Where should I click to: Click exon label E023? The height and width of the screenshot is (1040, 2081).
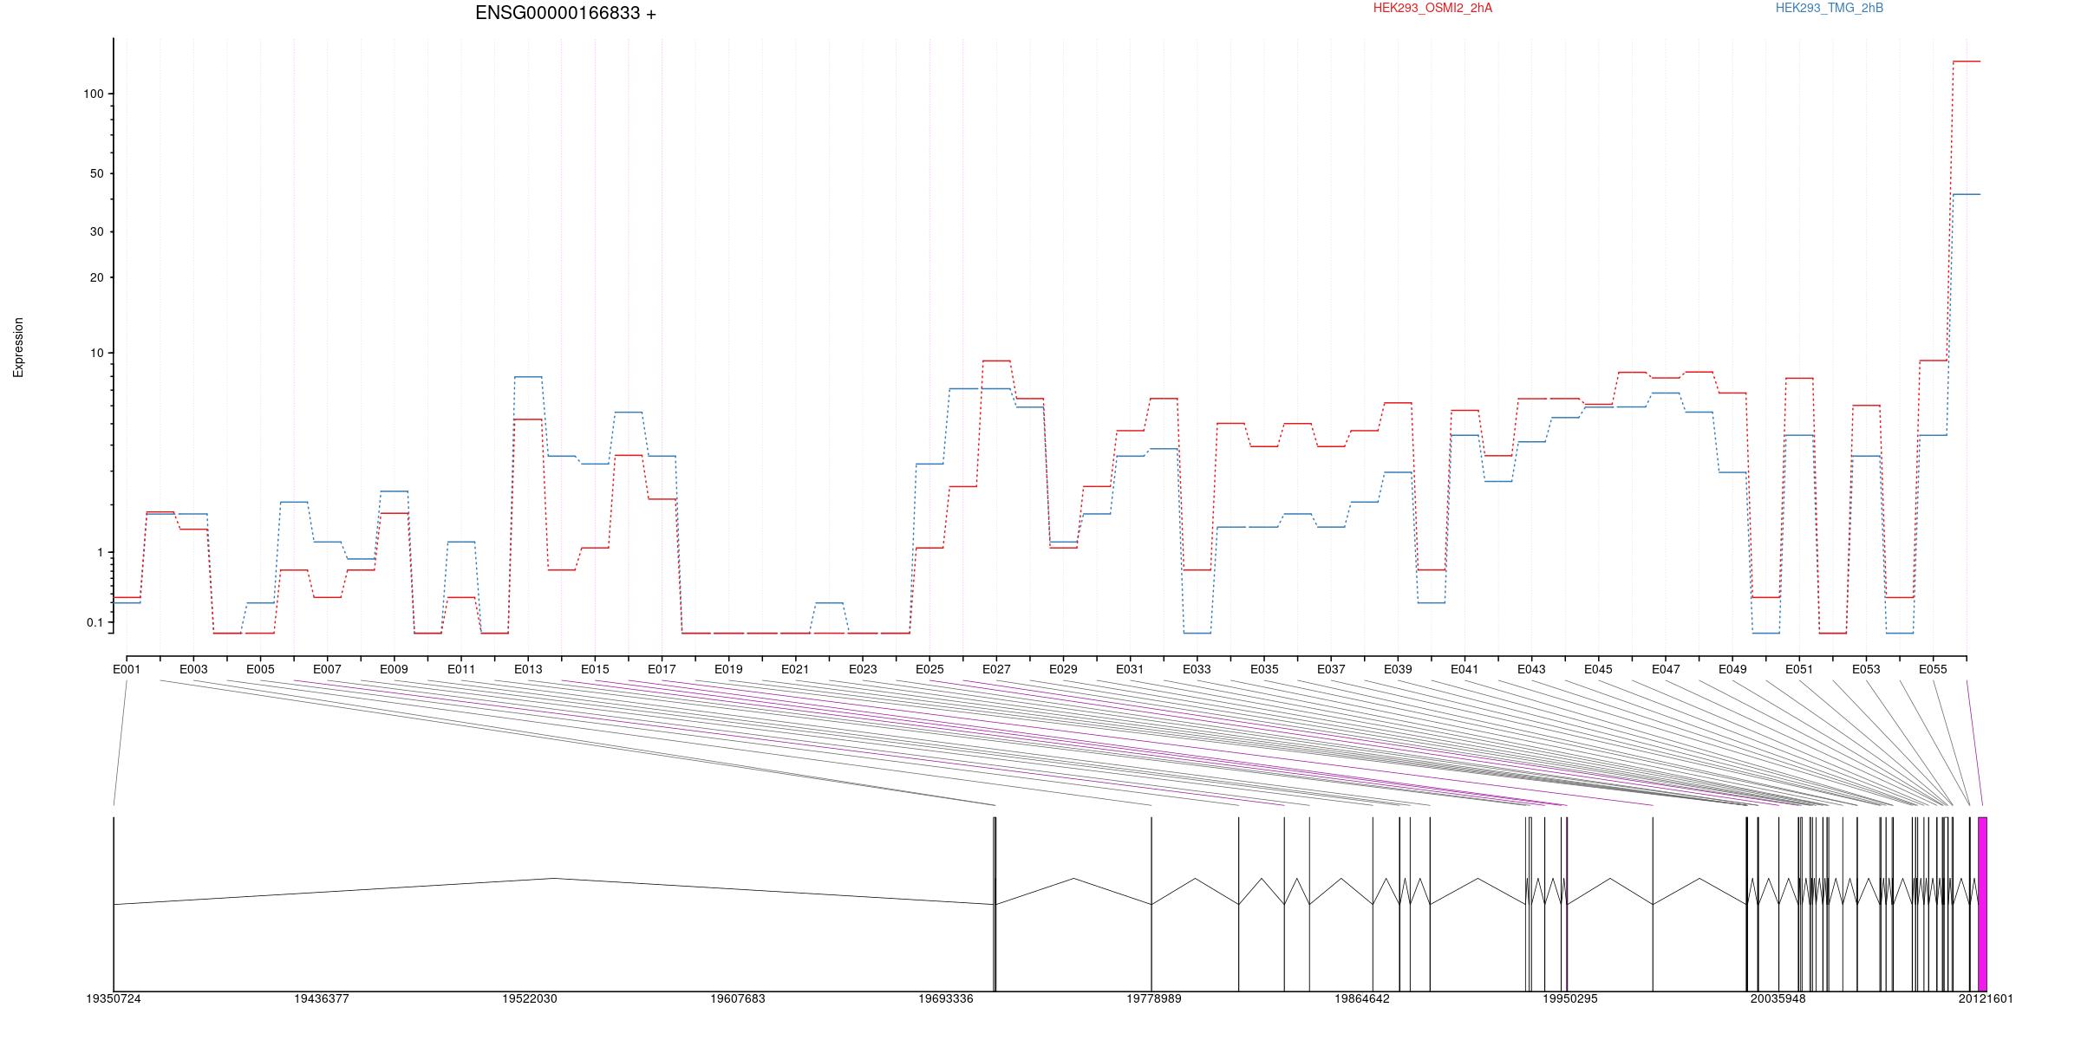pyautogui.click(x=863, y=669)
